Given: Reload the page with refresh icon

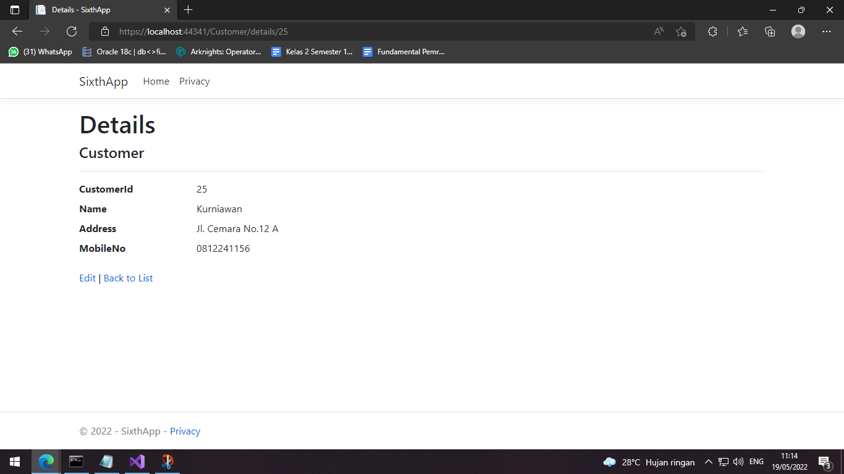Looking at the screenshot, I should (72, 31).
